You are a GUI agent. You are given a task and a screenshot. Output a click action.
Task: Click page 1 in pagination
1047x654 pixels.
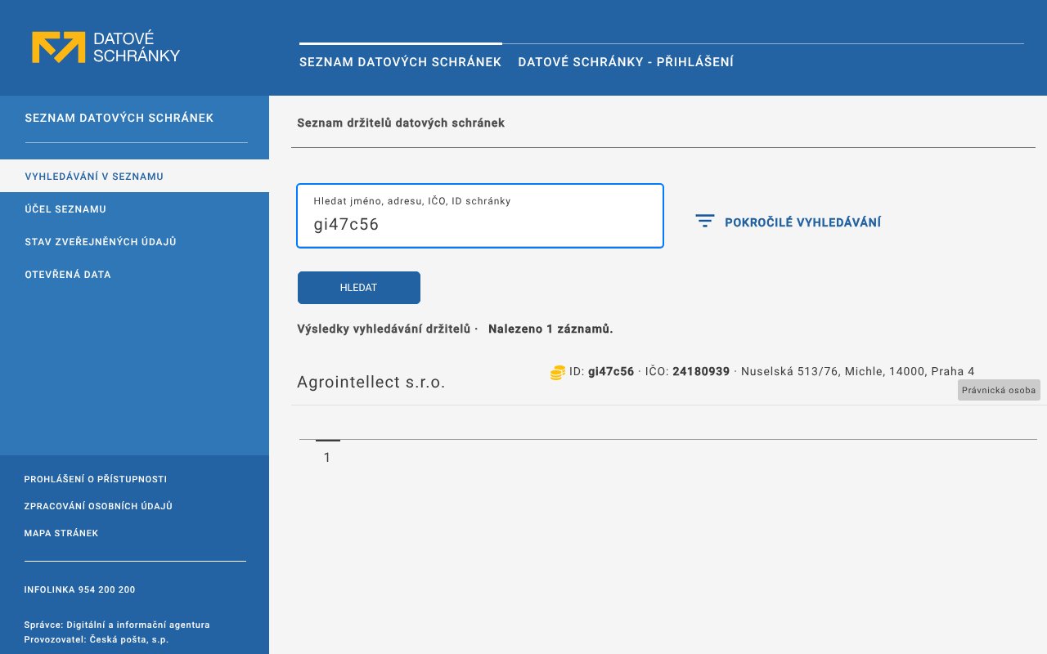(327, 457)
